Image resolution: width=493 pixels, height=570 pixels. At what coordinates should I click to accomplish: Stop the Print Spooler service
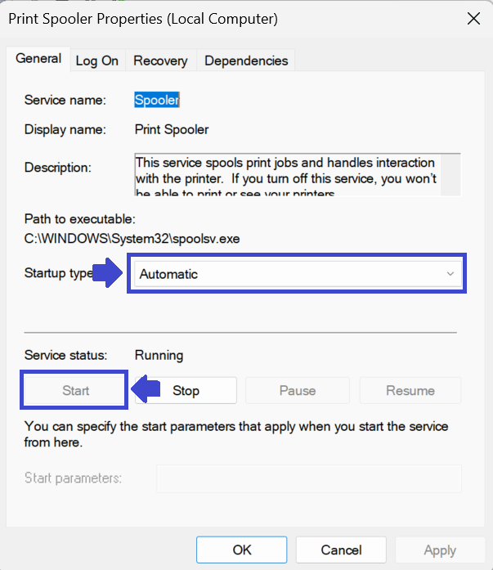[x=186, y=391]
